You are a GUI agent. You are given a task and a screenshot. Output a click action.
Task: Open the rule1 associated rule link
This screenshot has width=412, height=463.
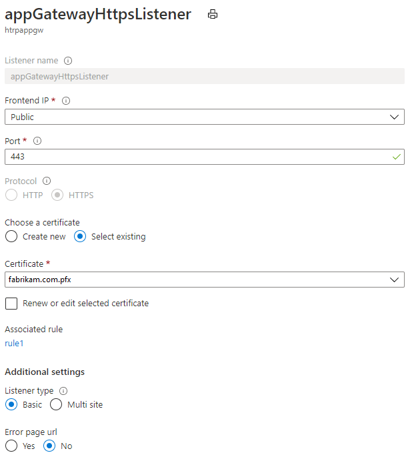pos(14,344)
